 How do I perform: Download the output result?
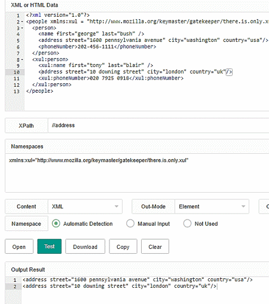(x=85, y=247)
